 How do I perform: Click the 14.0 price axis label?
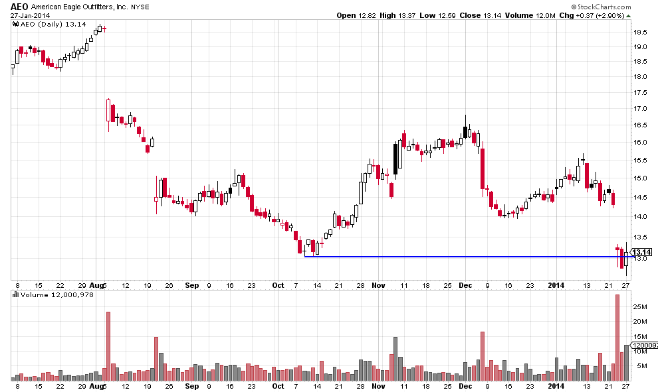(640, 216)
